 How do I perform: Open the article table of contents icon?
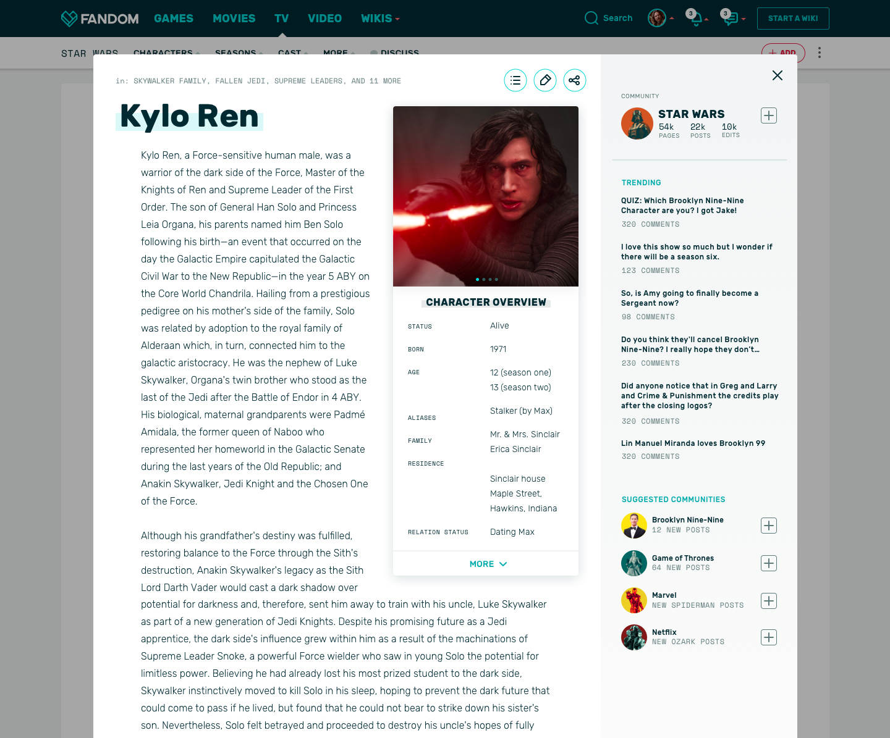515,80
